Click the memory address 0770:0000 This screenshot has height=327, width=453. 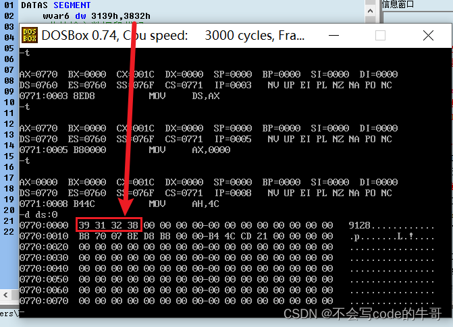[x=44, y=225]
